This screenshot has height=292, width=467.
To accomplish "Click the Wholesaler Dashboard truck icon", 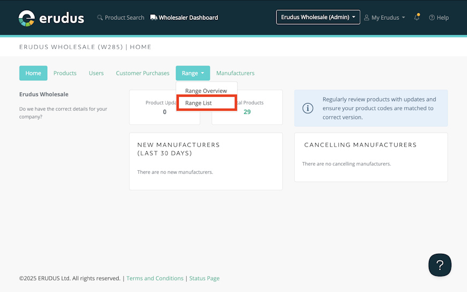I will (154, 18).
